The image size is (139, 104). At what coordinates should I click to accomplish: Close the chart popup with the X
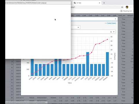116,19
